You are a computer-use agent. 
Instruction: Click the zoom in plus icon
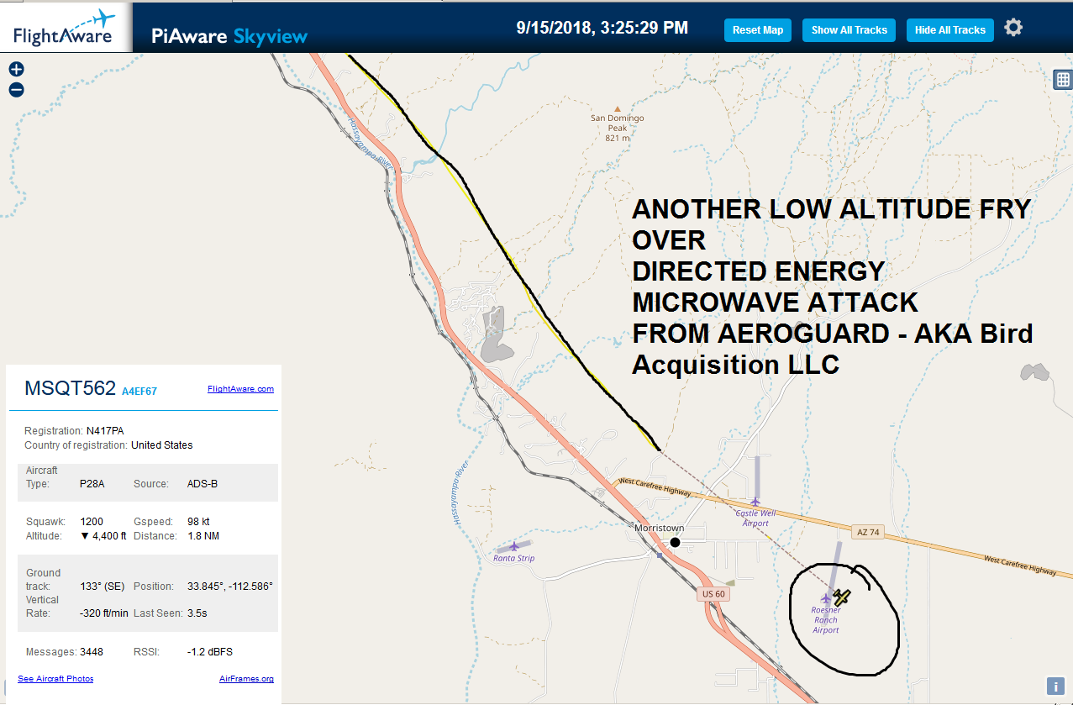tap(16, 70)
